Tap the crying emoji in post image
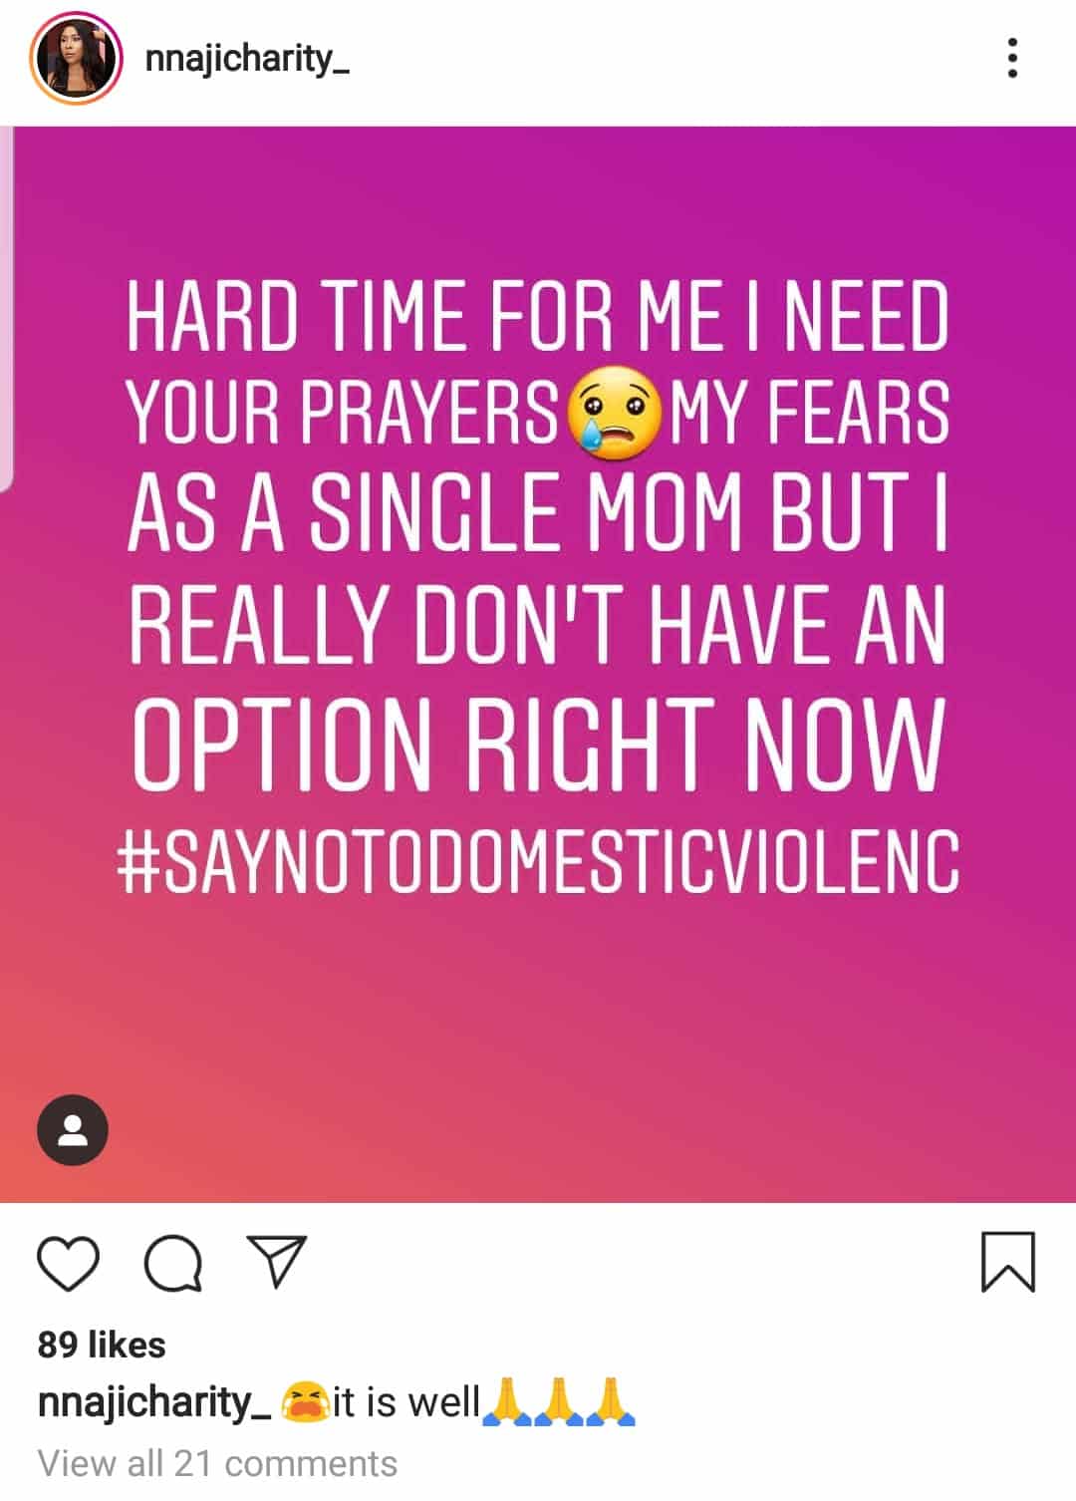 click(x=614, y=417)
